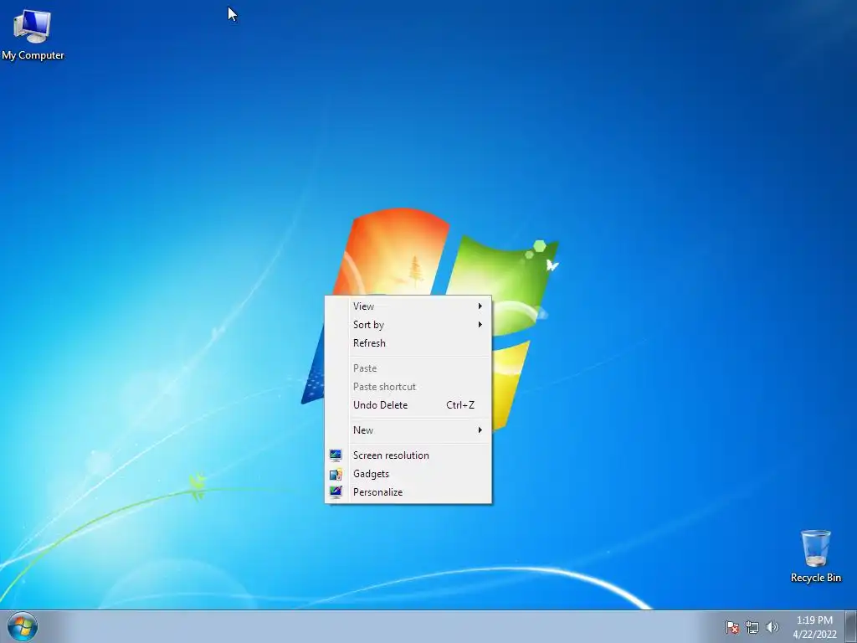Screen dimensions: 857x643
Task: Open the Windows Start orb
Action: coord(23,626)
